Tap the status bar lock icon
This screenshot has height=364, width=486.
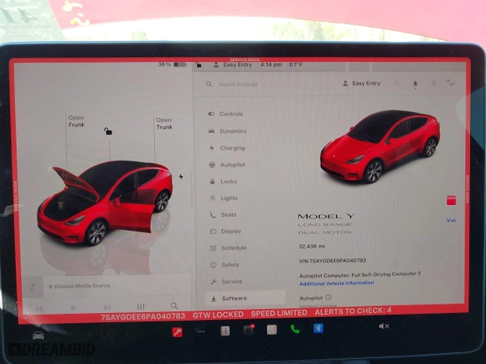coord(199,65)
